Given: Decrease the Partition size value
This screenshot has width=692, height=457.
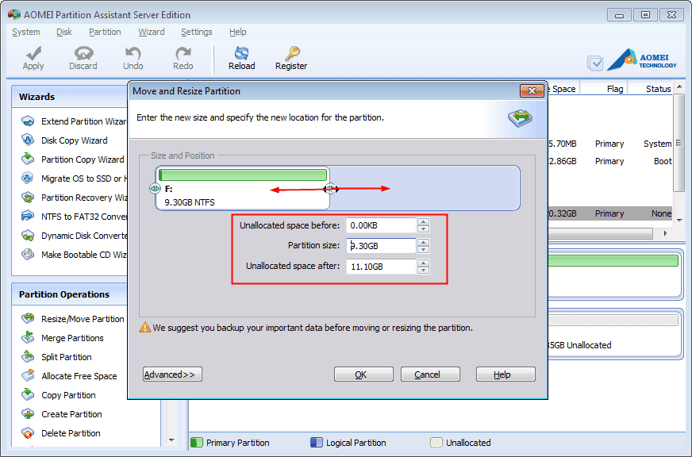Looking at the screenshot, I should pyautogui.click(x=423, y=249).
